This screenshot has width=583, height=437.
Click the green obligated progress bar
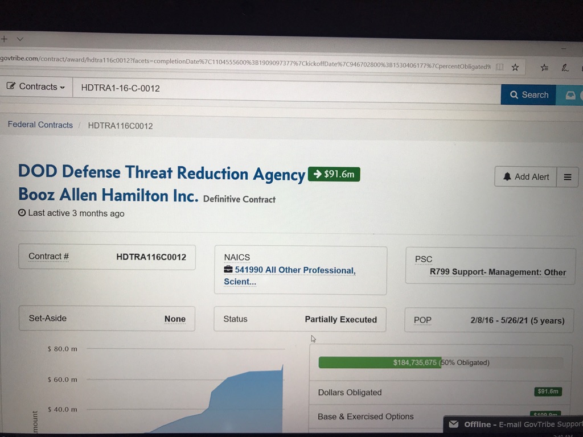(380, 362)
